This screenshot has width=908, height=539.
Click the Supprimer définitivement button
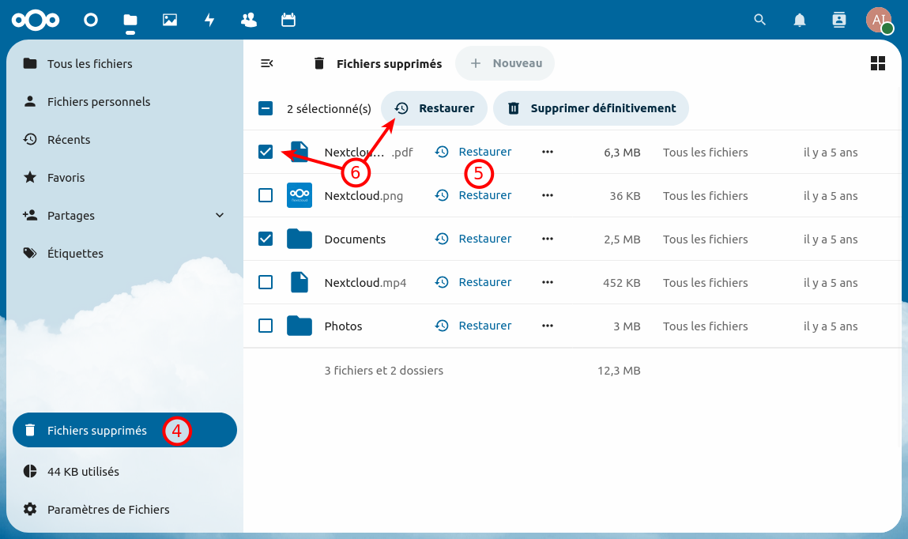tap(590, 107)
